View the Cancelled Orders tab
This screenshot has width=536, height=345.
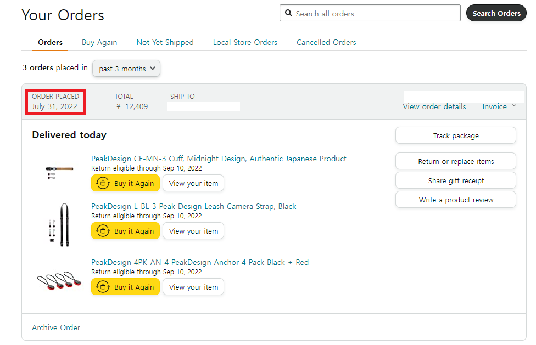click(326, 42)
